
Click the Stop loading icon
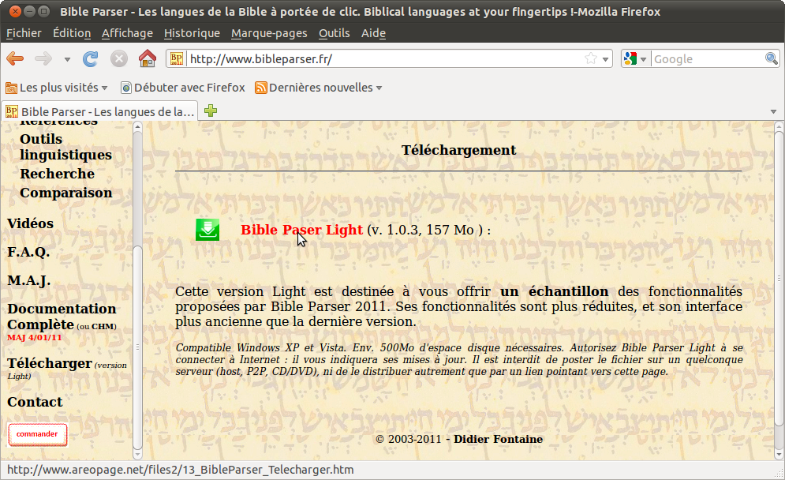coord(118,59)
